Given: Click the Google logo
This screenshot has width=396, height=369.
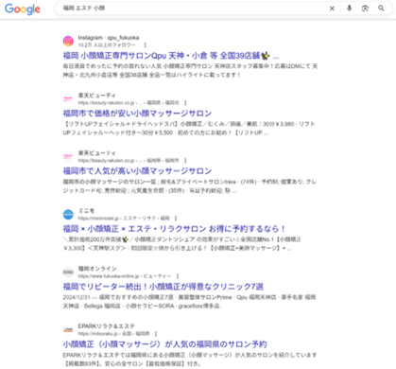Looking at the screenshot, I should pos(23,9).
